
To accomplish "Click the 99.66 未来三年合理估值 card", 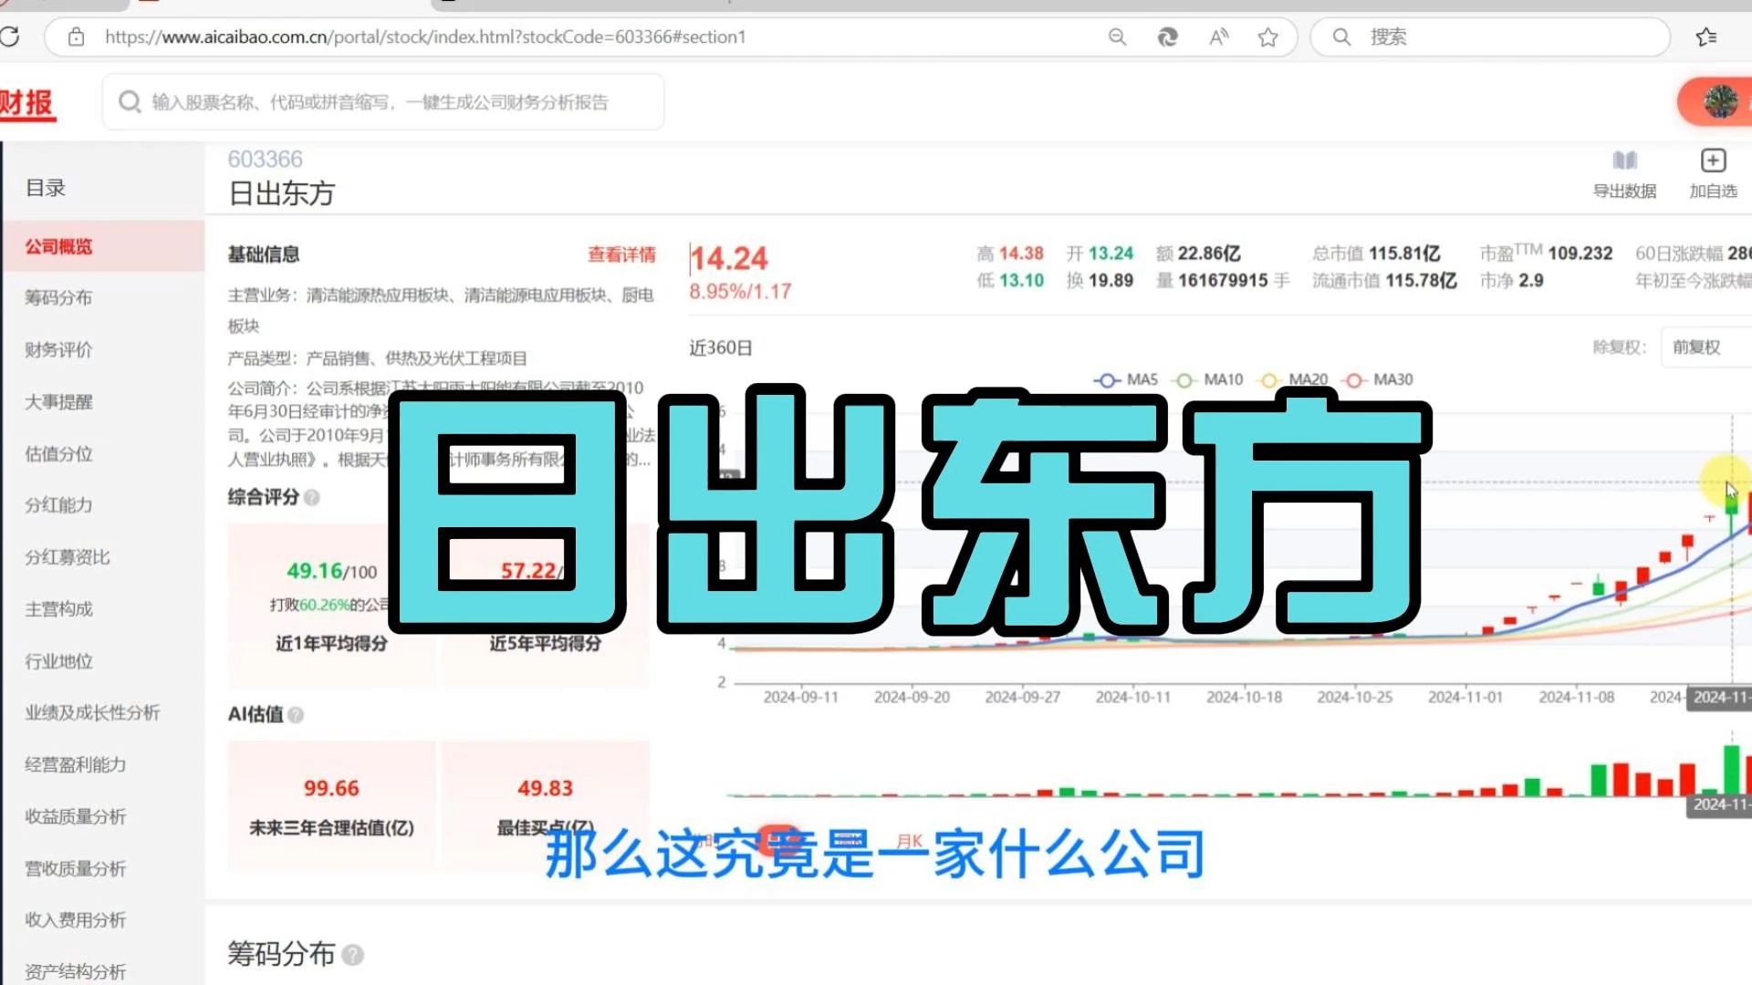I will coord(331,804).
